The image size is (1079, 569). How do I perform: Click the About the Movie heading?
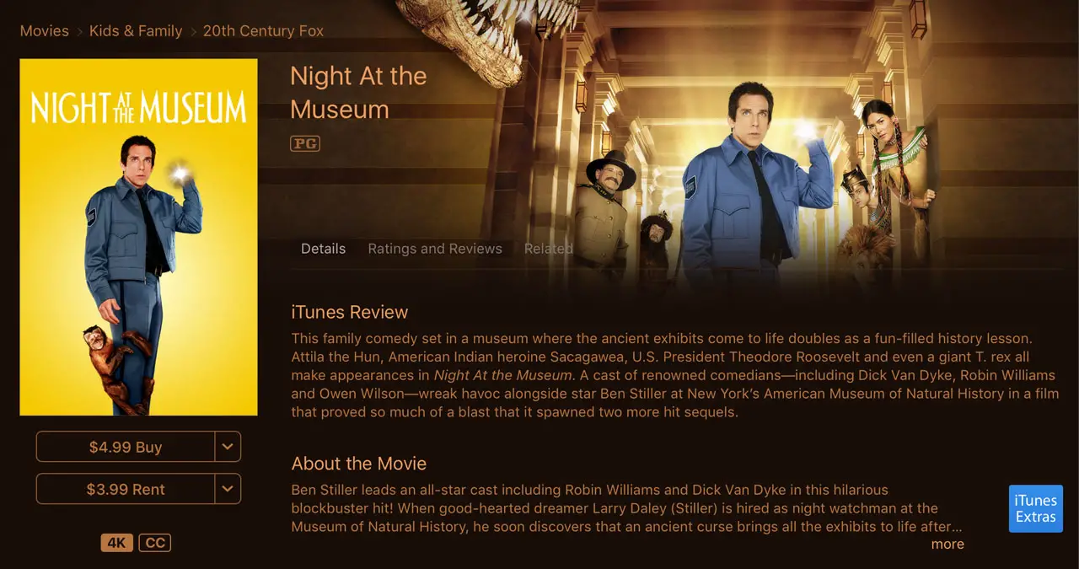coord(359,464)
